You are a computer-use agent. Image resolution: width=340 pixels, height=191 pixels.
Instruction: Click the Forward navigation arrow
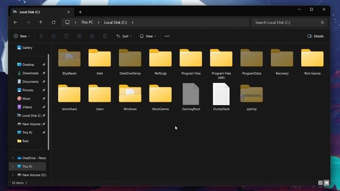(28, 22)
